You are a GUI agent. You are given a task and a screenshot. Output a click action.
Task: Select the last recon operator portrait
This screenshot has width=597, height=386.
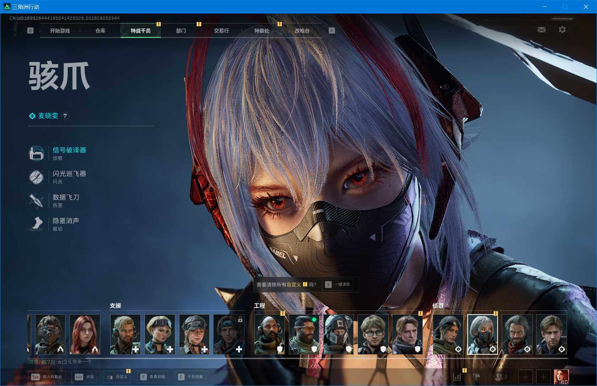tap(551, 334)
